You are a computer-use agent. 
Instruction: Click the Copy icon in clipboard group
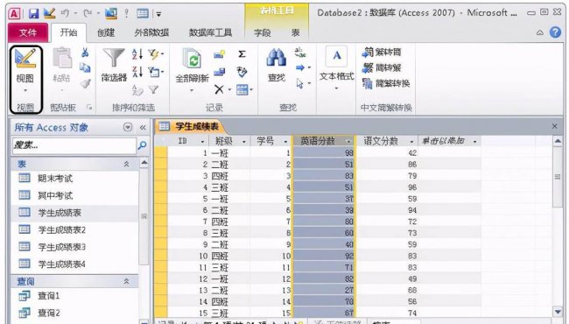click(x=85, y=67)
